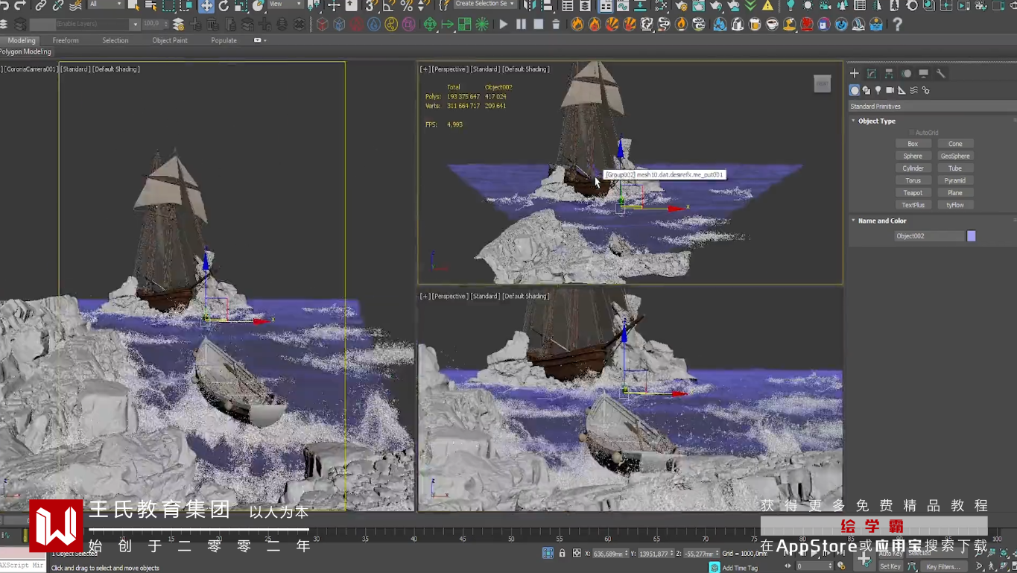This screenshot has height=573, width=1017.
Task: Open the Standard Primitives category dropdown
Action: point(932,107)
